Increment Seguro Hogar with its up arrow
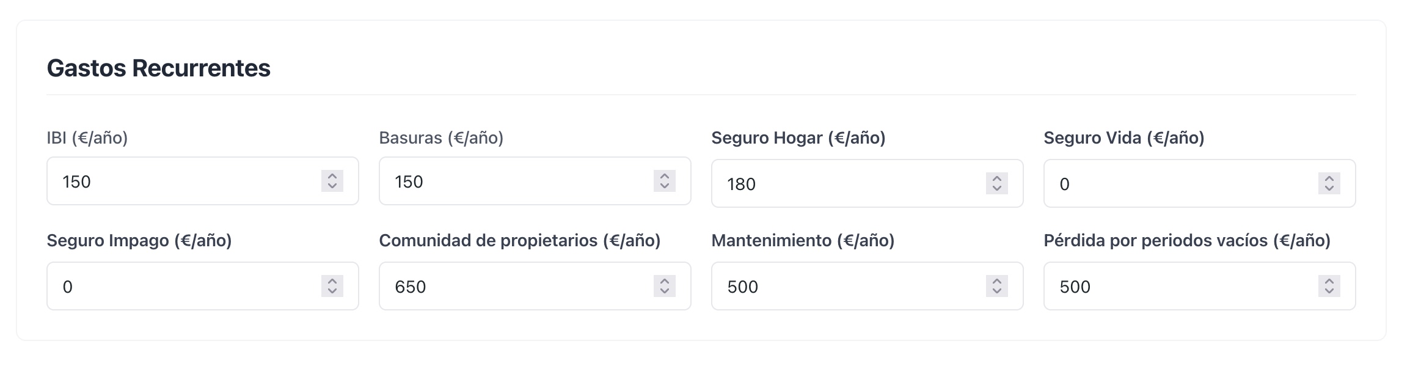Screen dimensions: 1410x374 [997, 177]
